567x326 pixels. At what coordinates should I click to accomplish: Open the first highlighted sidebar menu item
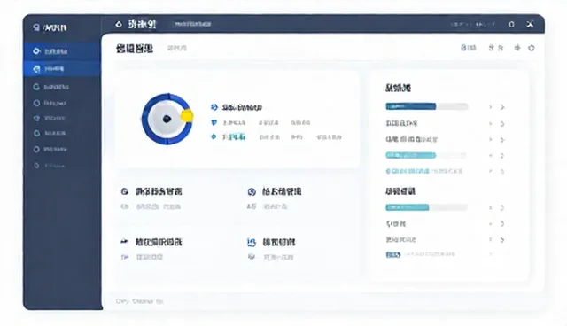[x=62, y=51]
